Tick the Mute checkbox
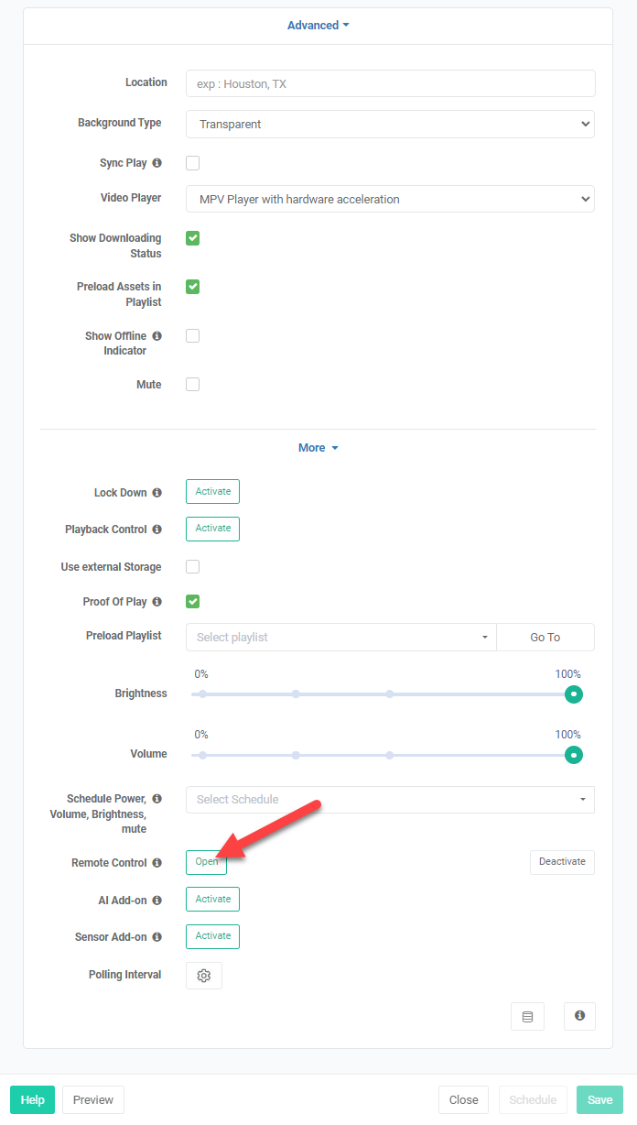Screen dimensions: 637x1125 coord(193,385)
